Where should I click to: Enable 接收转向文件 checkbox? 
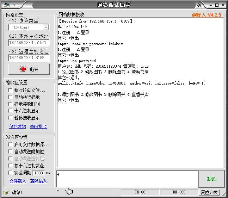click(10, 91)
